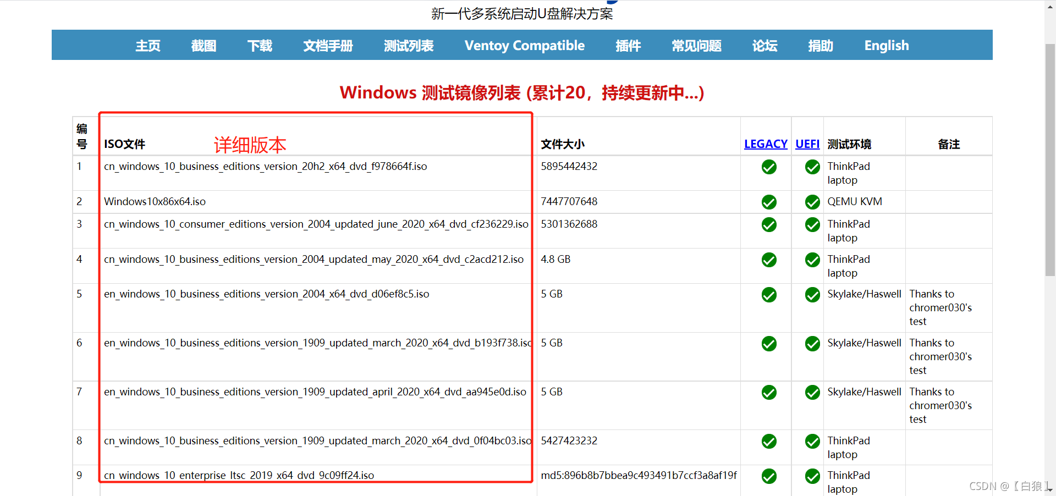The width and height of the screenshot is (1056, 496).
Task: Select QEMU KVM test environment cell
Action: (x=855, y=201)
